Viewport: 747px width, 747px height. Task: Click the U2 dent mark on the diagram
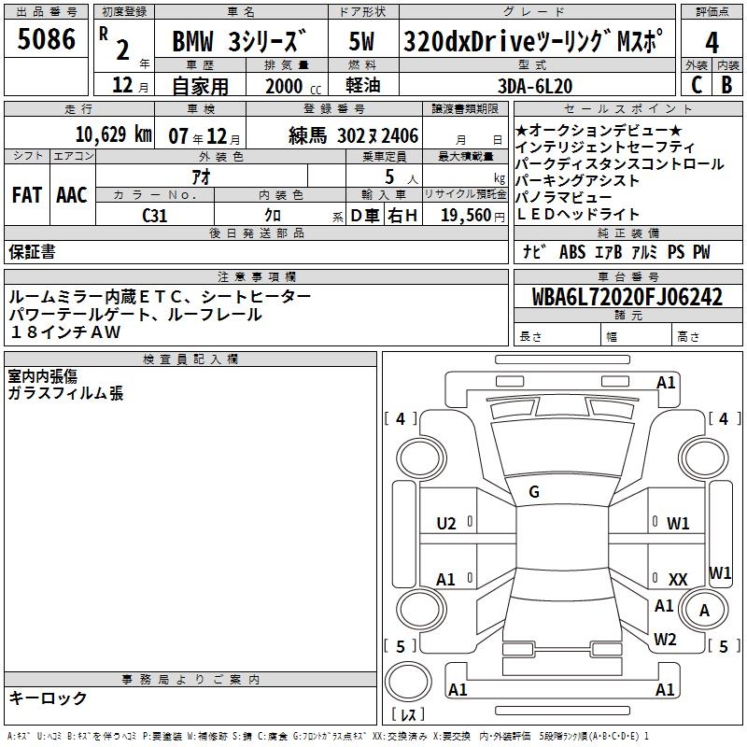(x=446, y=524)
